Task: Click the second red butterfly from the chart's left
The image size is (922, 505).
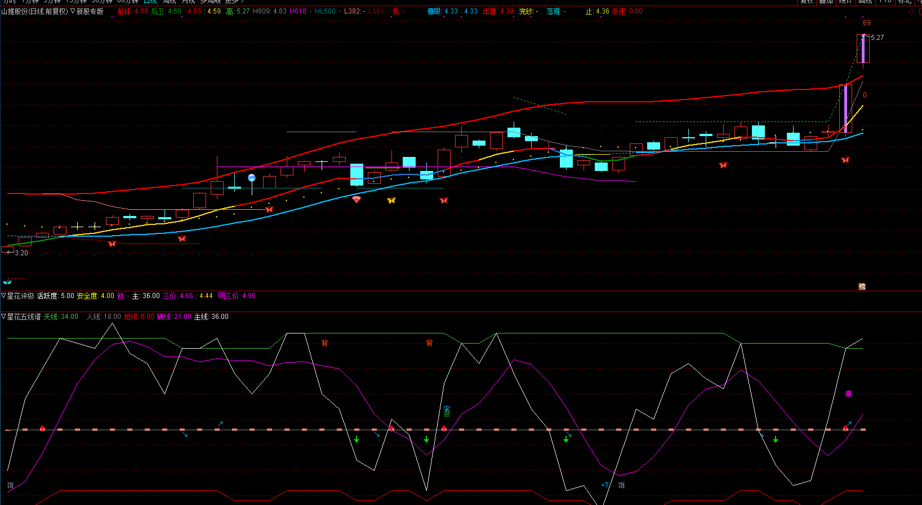Action: (x=182, y=239)
